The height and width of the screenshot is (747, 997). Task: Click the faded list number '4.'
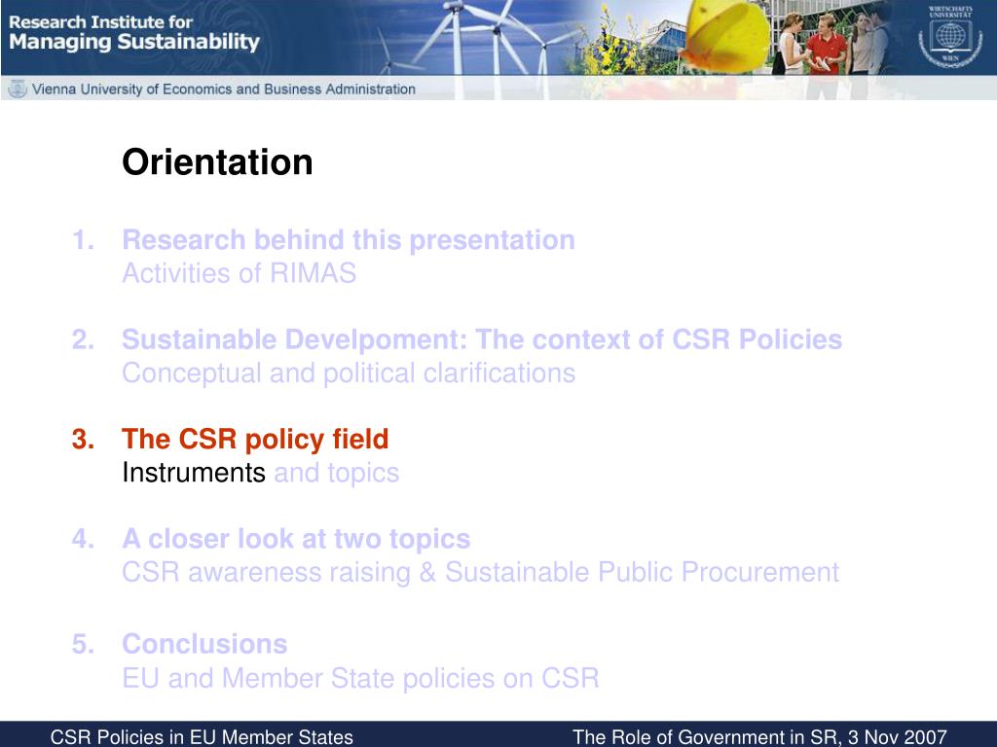point(84,539)
